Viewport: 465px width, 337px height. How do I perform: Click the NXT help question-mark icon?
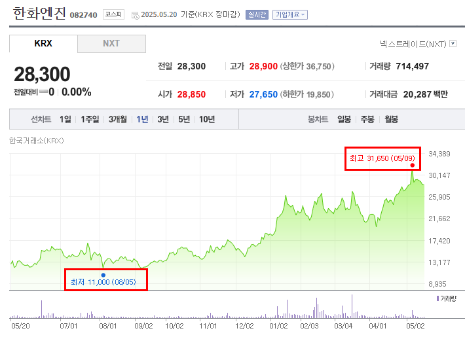453,44
